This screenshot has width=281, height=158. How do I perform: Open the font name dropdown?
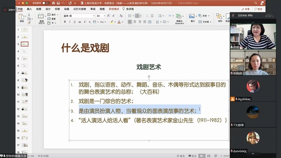tap(79, 16)
